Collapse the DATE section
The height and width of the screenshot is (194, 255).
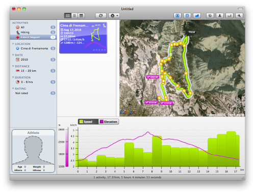point(13,55)
